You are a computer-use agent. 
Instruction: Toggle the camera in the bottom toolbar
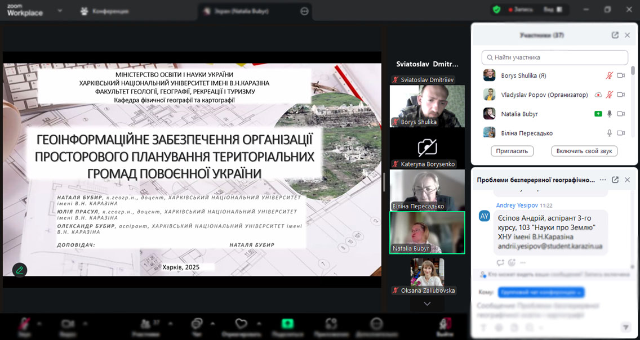pyautogui.click(x=68, y=324)
